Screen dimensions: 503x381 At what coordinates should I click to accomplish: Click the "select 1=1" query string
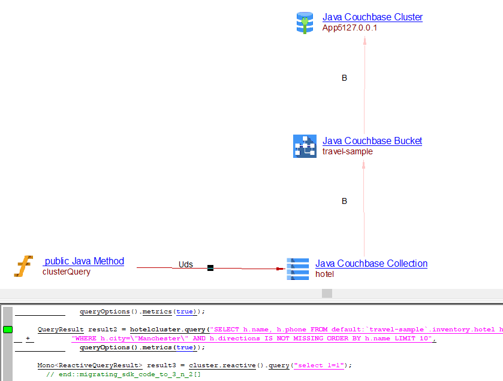[318, 365]
